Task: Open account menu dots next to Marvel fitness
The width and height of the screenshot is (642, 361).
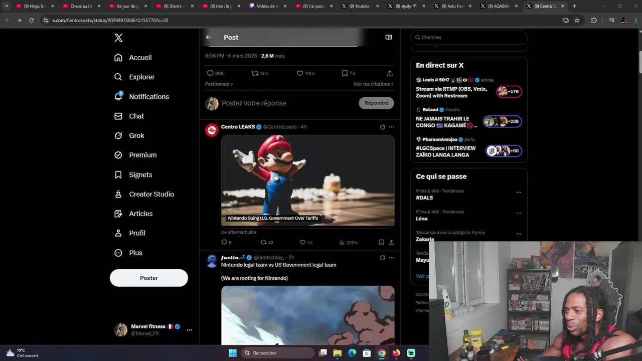Action: 189,330
